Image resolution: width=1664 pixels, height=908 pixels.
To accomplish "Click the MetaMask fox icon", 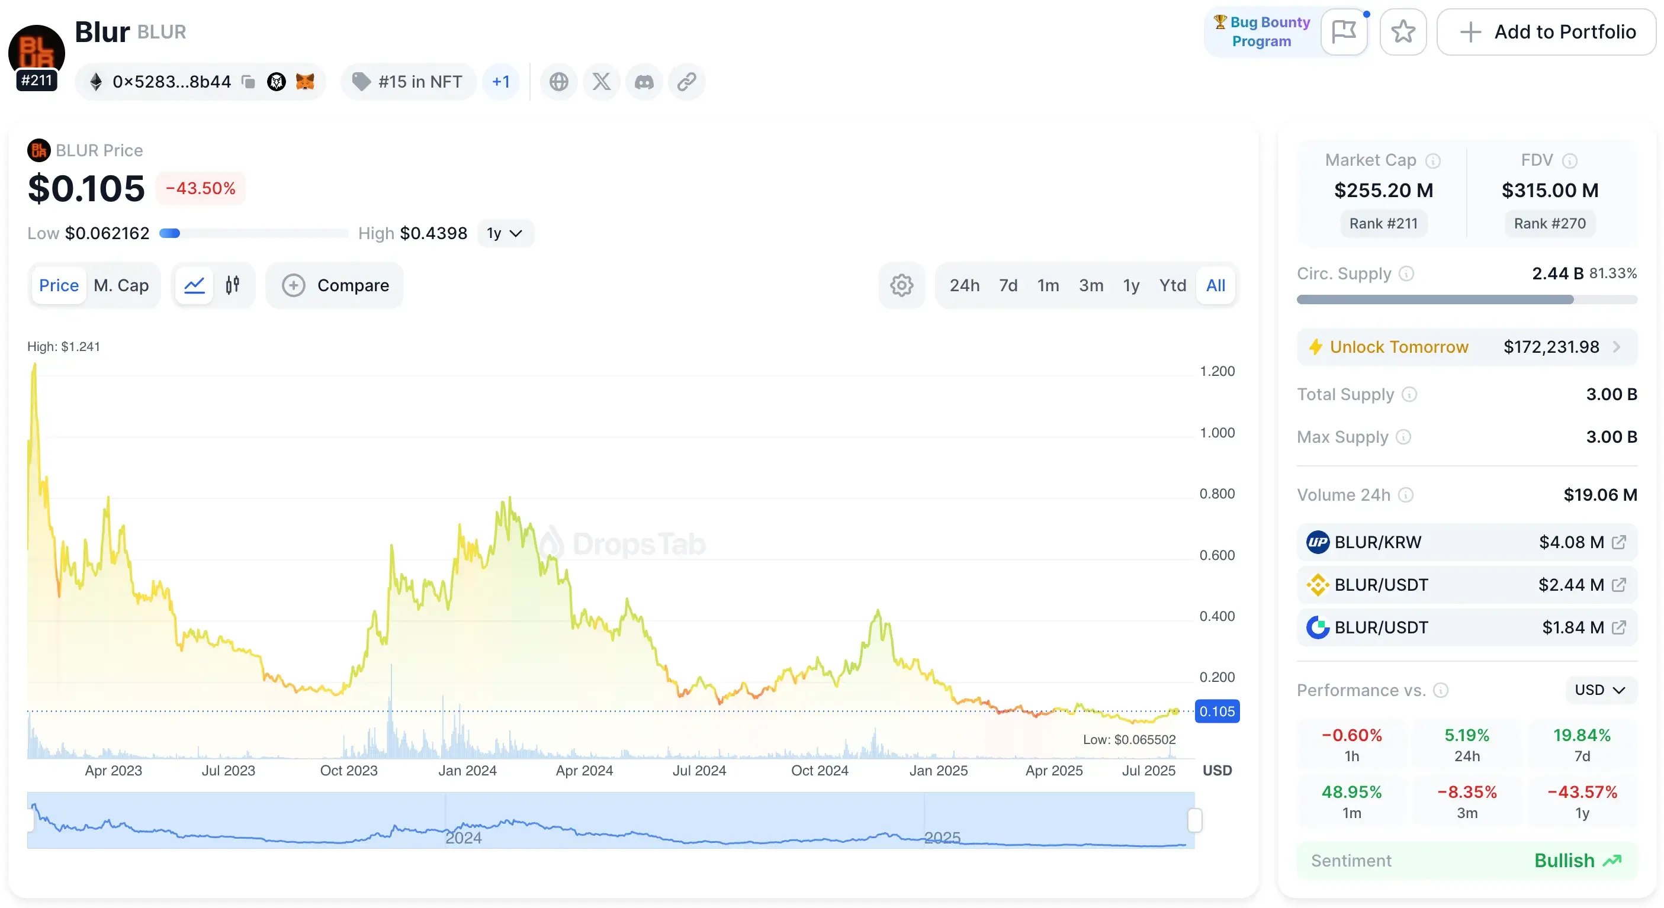I will pyautogui.click(x=305, y=82).
